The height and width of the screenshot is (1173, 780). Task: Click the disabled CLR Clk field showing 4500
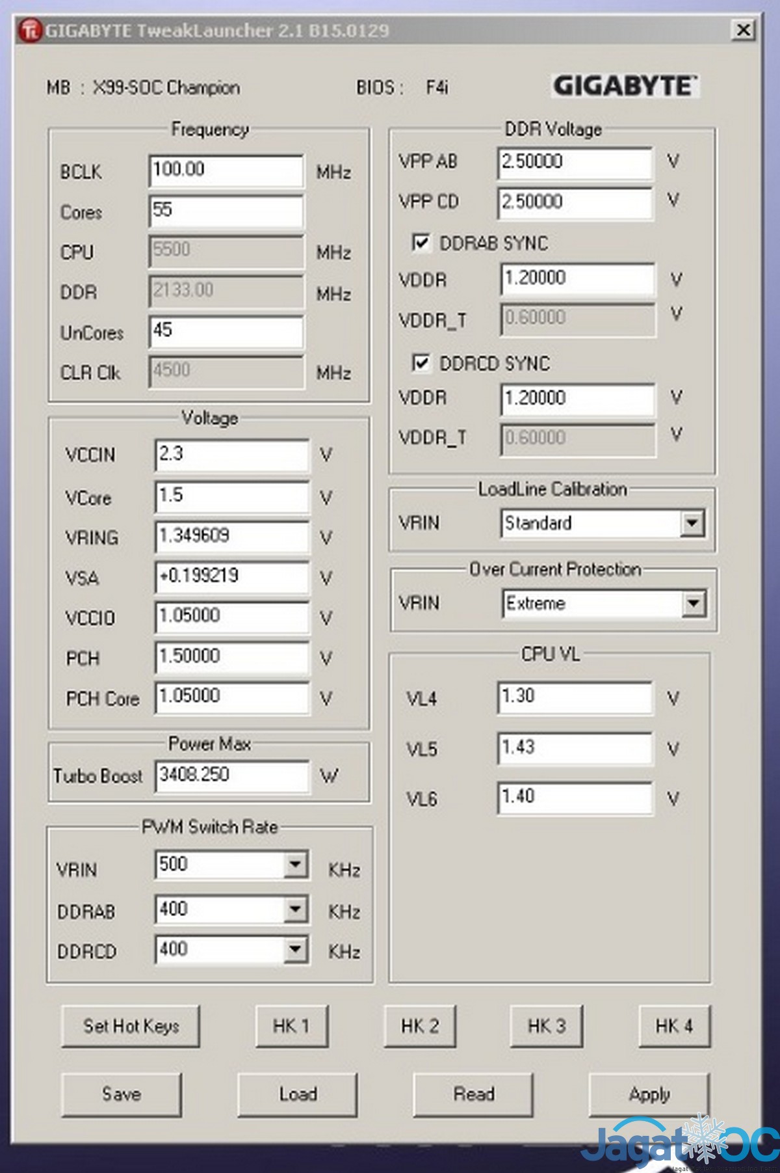tap(226, 372)
